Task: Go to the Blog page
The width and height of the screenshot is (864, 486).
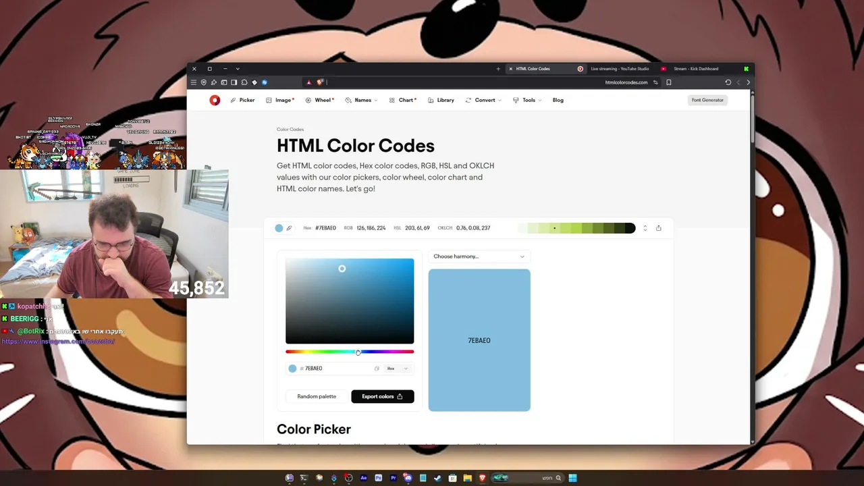Action: (558, 100)
